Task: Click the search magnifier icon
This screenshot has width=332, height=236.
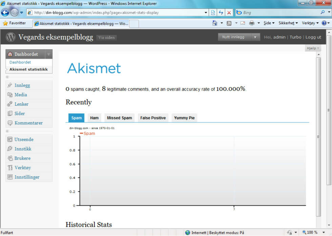Action: 323,12
